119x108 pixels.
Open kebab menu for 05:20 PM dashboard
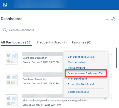111,55
